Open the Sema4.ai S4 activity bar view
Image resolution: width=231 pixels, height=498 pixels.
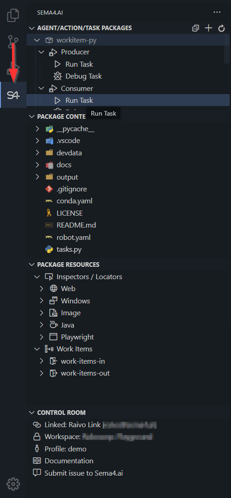[13, 95]
